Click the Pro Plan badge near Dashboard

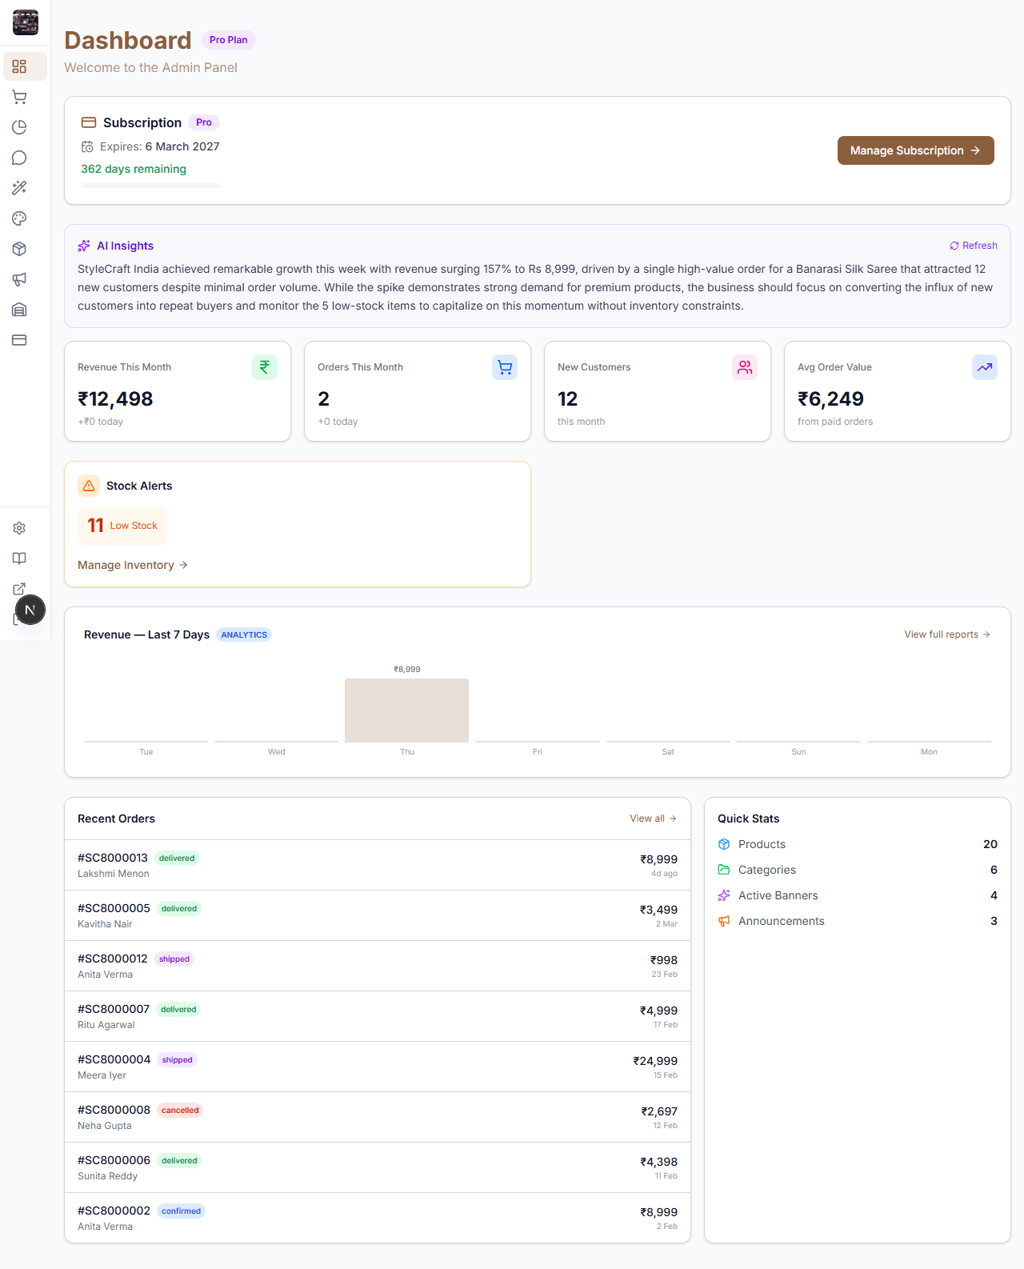tap(229, 40)
